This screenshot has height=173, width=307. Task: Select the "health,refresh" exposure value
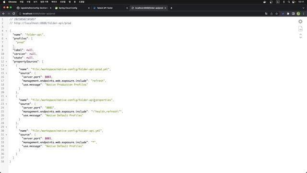tap(106, 111)
